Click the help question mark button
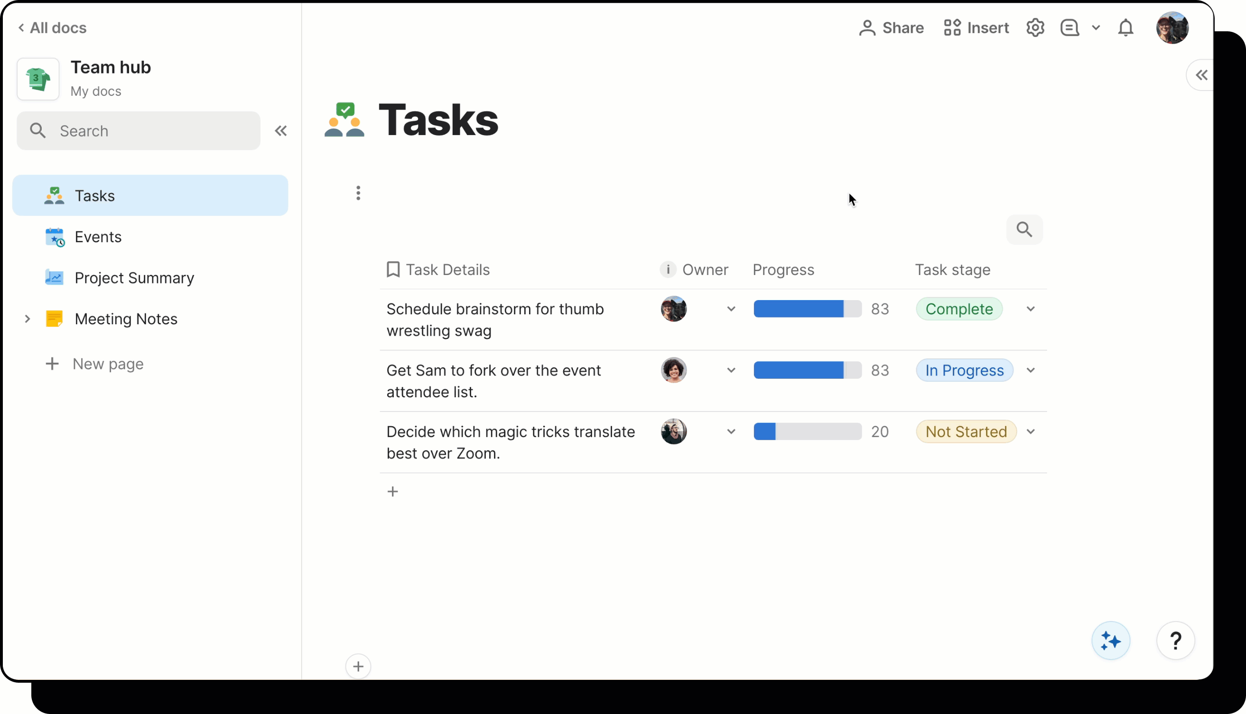 click(1175, 641)
